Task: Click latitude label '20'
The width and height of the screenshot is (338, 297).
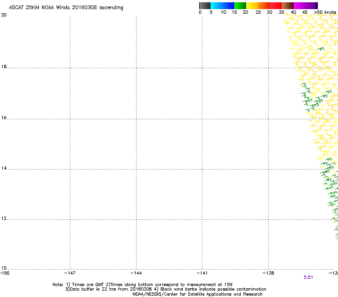Action: (x=4, y=15)
